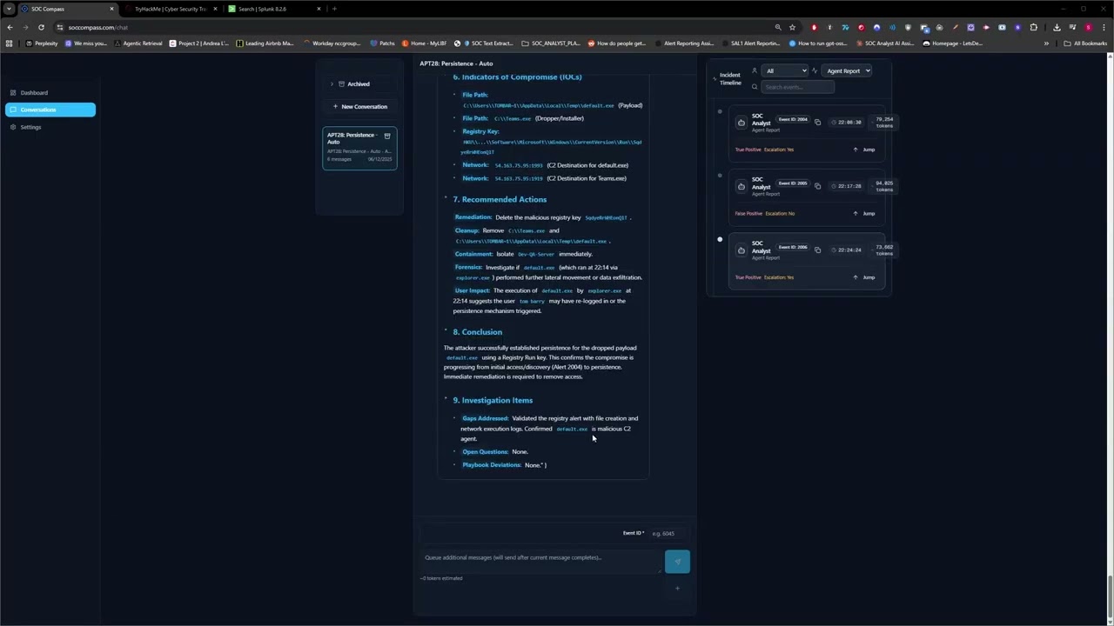The width and height of the screenshot is (1114, 626).
Task: Focus the Search events field
Action: pyautogui.click(x=798, y=87)
